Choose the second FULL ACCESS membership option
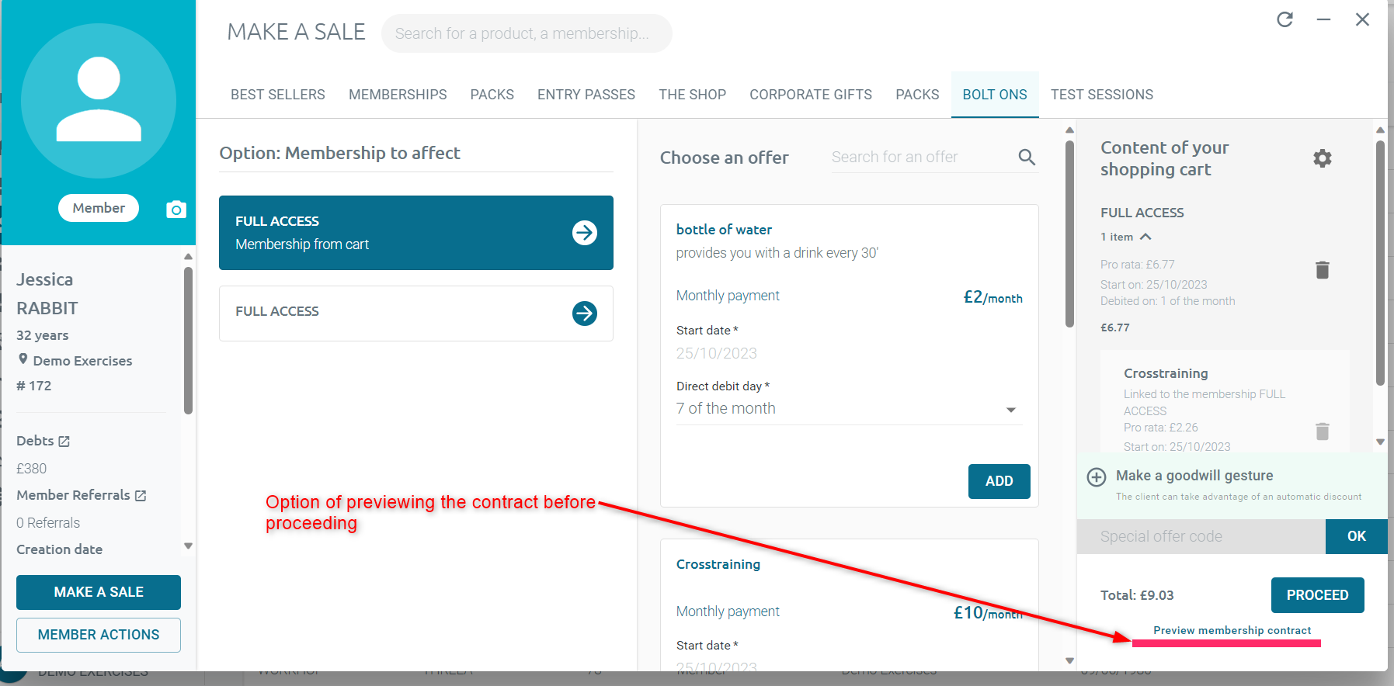This screenshot has height=686, width=1394. 416,314
